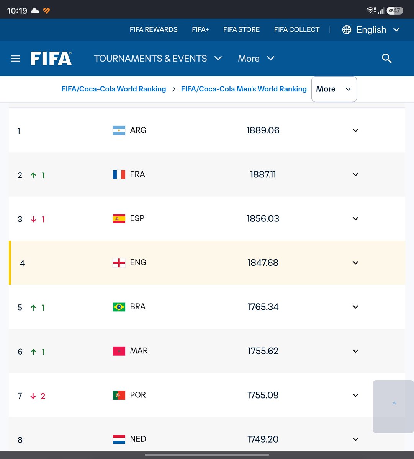Open FIFA COLLECT in top bar

(297, 29)
